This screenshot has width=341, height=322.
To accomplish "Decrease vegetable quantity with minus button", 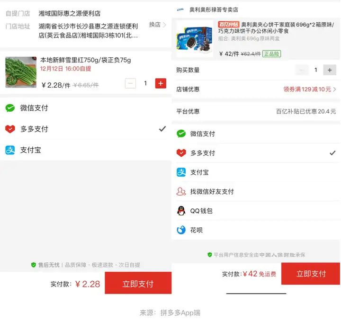I will (131, 83).
